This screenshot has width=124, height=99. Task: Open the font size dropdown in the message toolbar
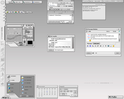93,46
